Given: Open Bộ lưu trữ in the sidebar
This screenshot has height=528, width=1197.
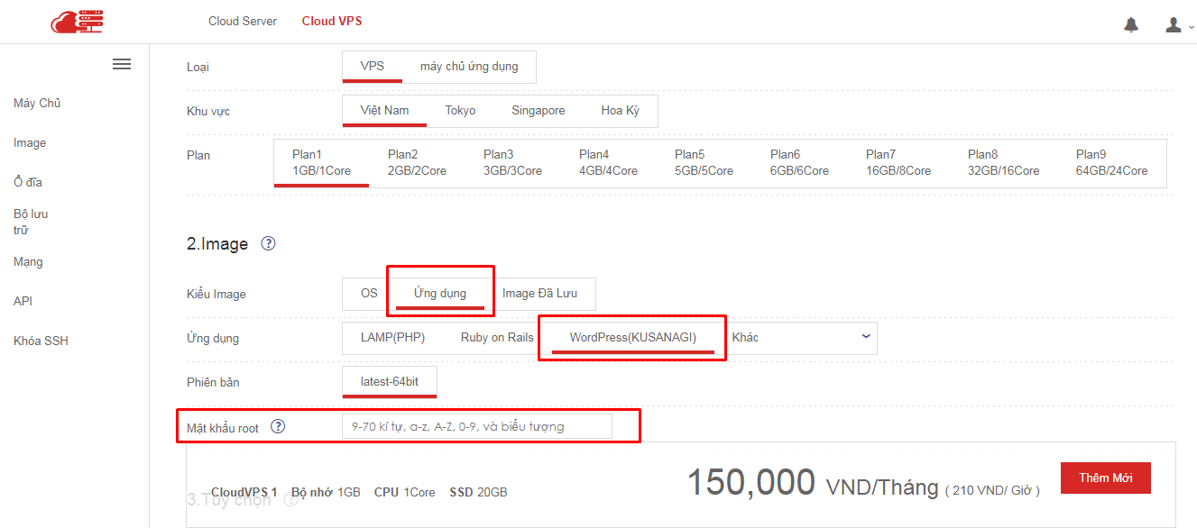Looking at the screenshot, I should point(31,222).
